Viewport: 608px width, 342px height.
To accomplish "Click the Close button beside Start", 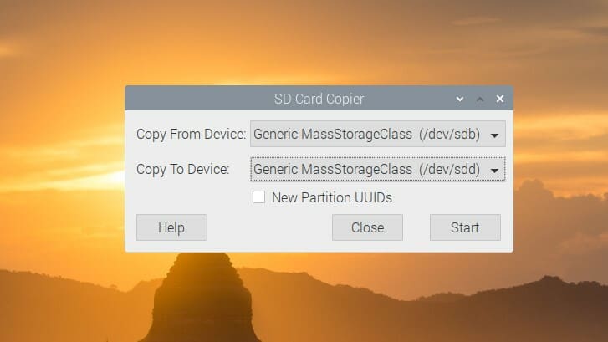I will click(367, 227).
